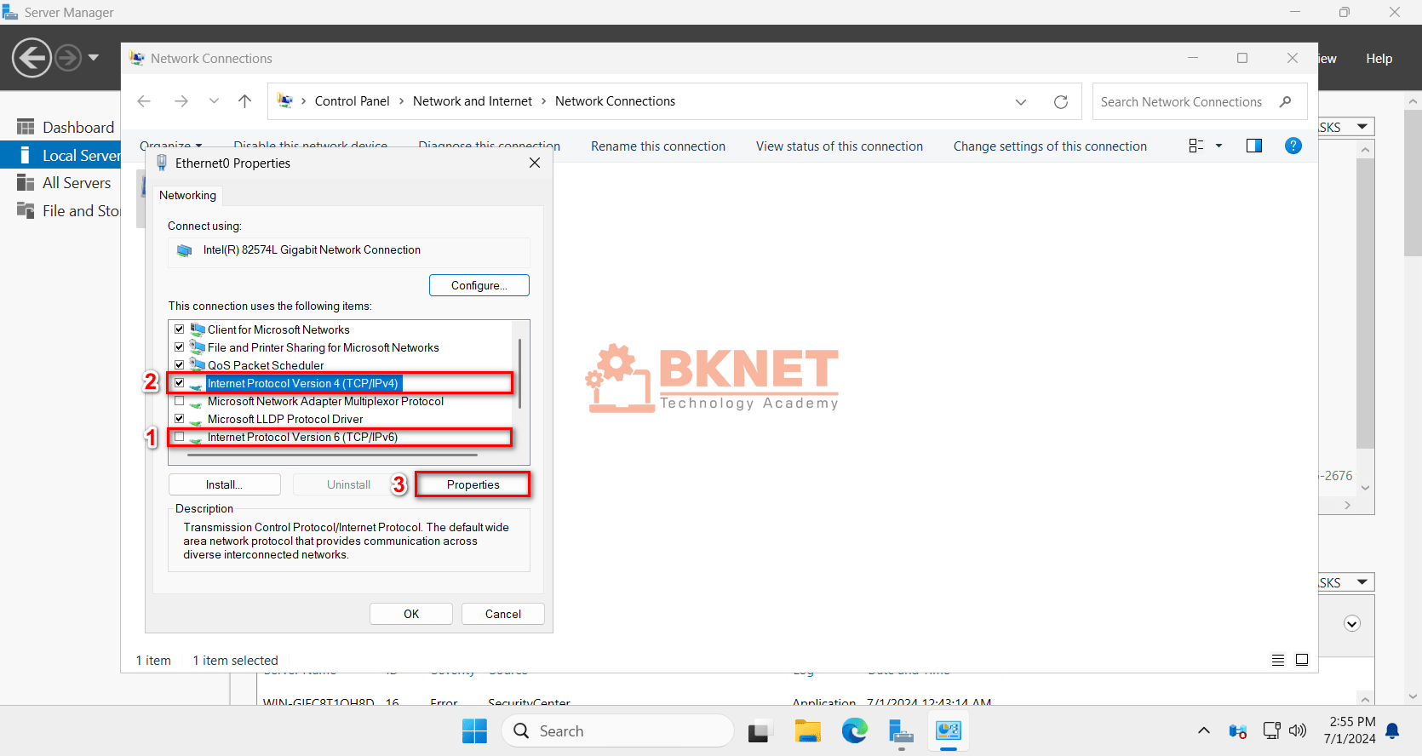Select Local Server in sidebar
The width and height of the screenshot is (1422, 756).
pyautogui.click(x=60, y=155)
